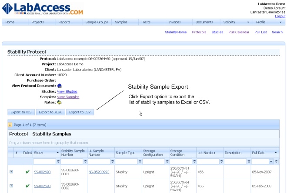Open the View Protocol Document icon
Screen dimensions: 287x193
[60, 86]
